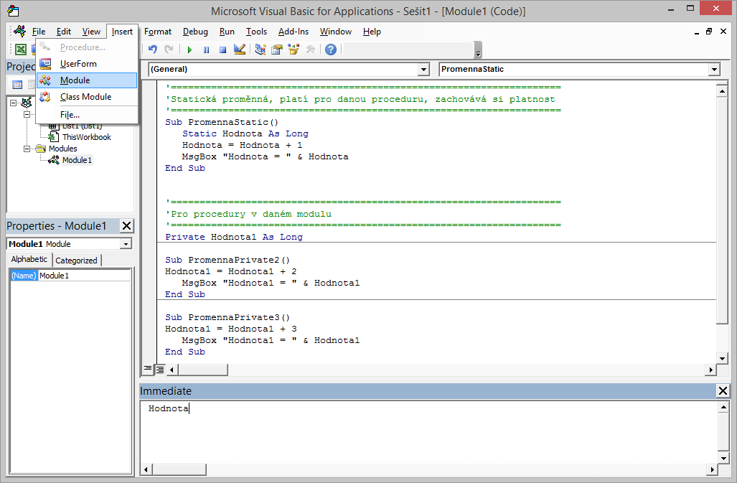
Task: Click the Undo toolbar icon
Action: pyautogui.click(x=152, y=50)
